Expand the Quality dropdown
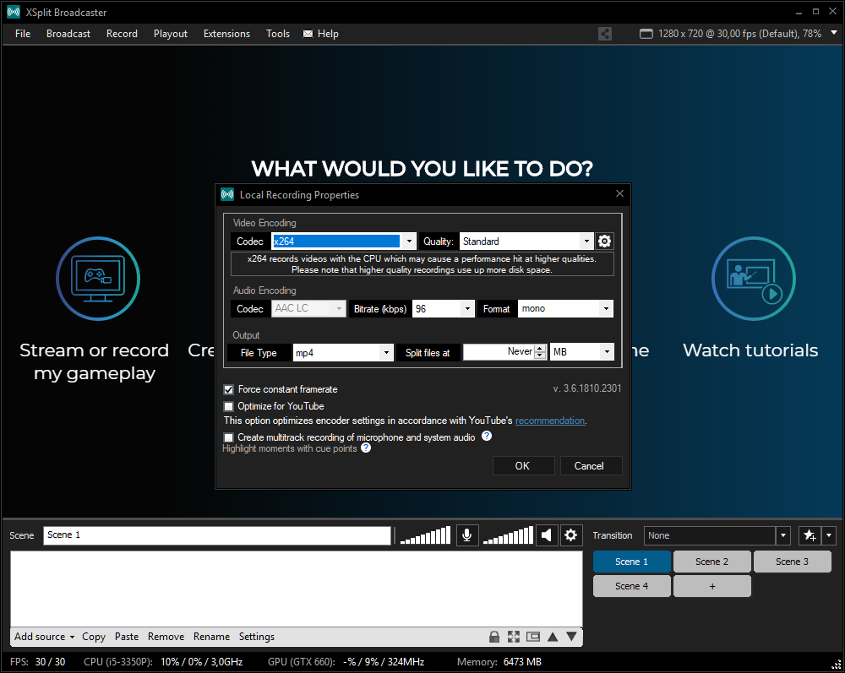 point(586,242)
